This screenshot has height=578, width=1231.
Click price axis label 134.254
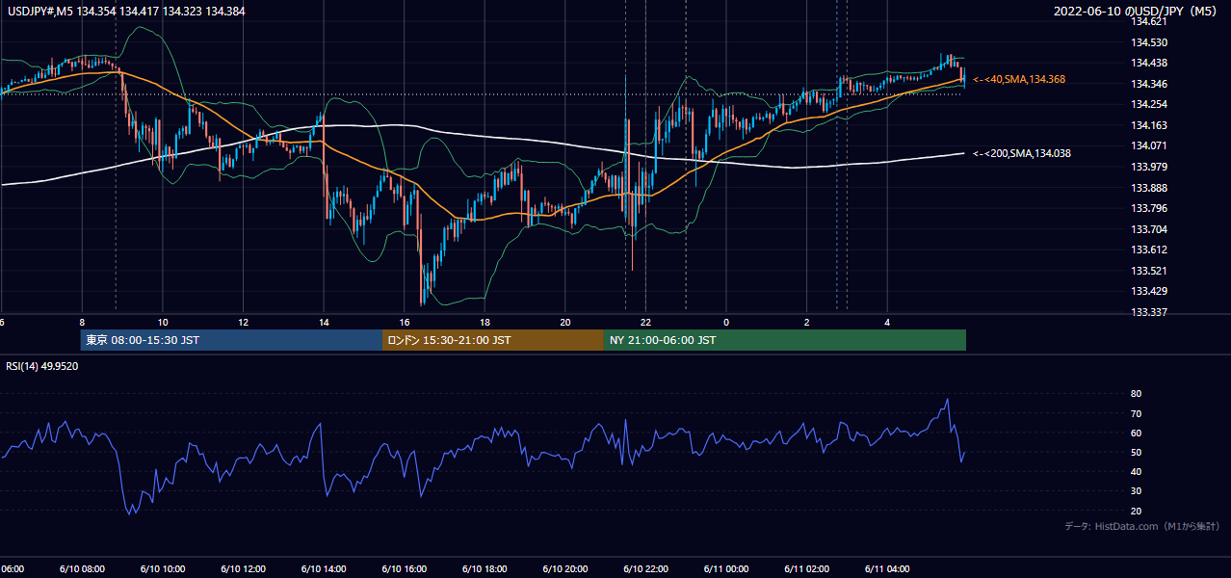point(1148,104)
